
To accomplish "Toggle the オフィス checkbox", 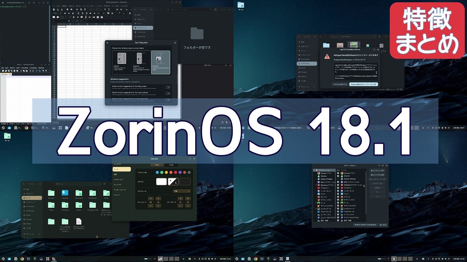I will pyautogui.click(x=338, y=197).
